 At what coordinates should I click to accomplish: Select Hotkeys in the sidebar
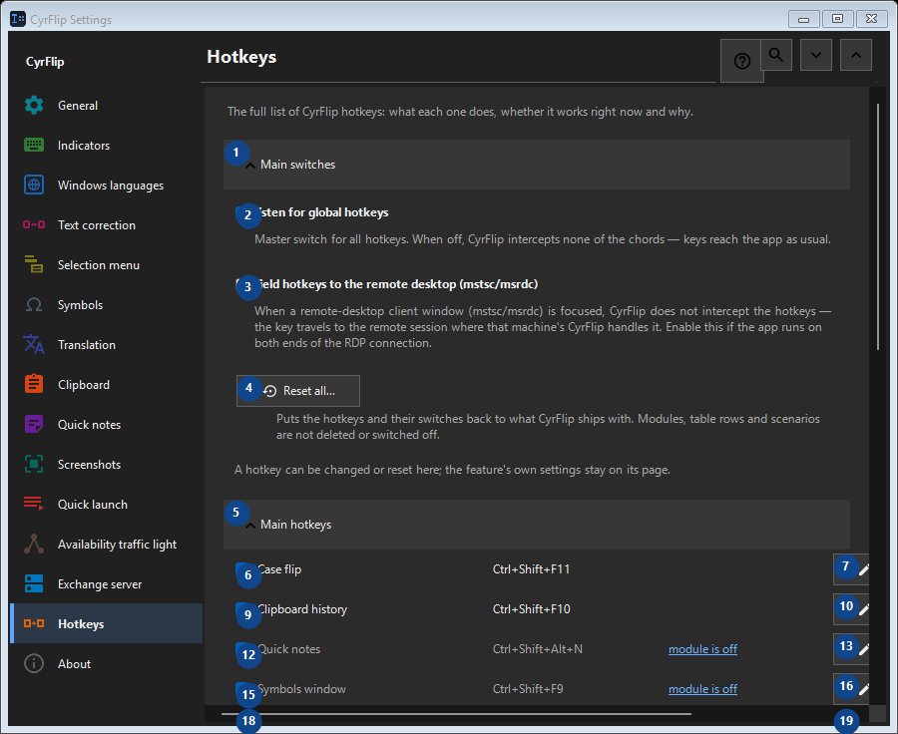[106, 623]
